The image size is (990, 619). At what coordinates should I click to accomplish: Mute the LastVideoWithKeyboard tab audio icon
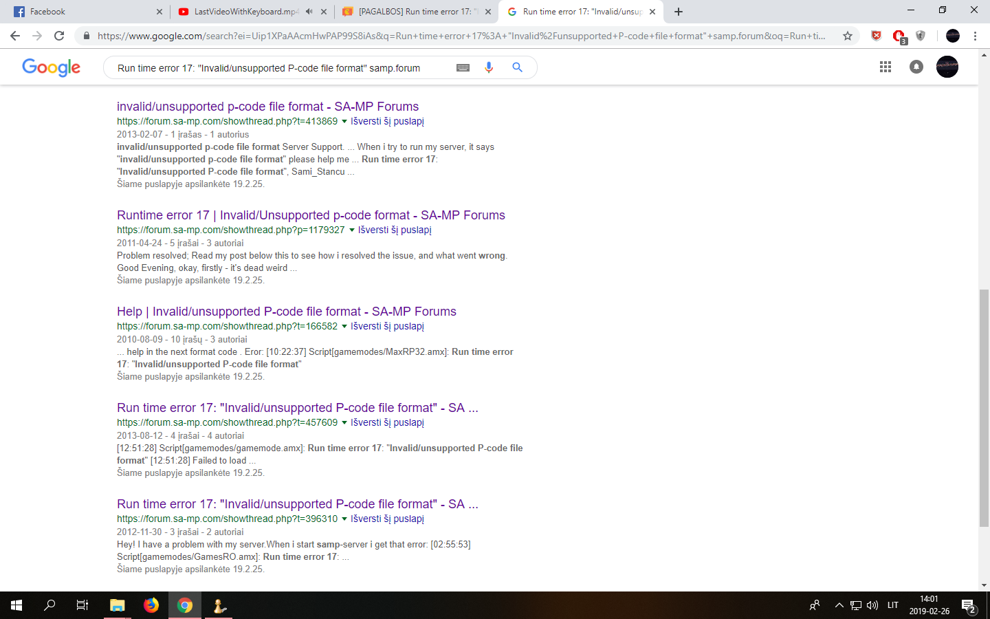[x=309, y=12]
